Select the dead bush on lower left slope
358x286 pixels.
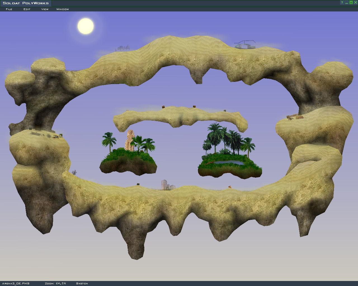tap(74, 173)
